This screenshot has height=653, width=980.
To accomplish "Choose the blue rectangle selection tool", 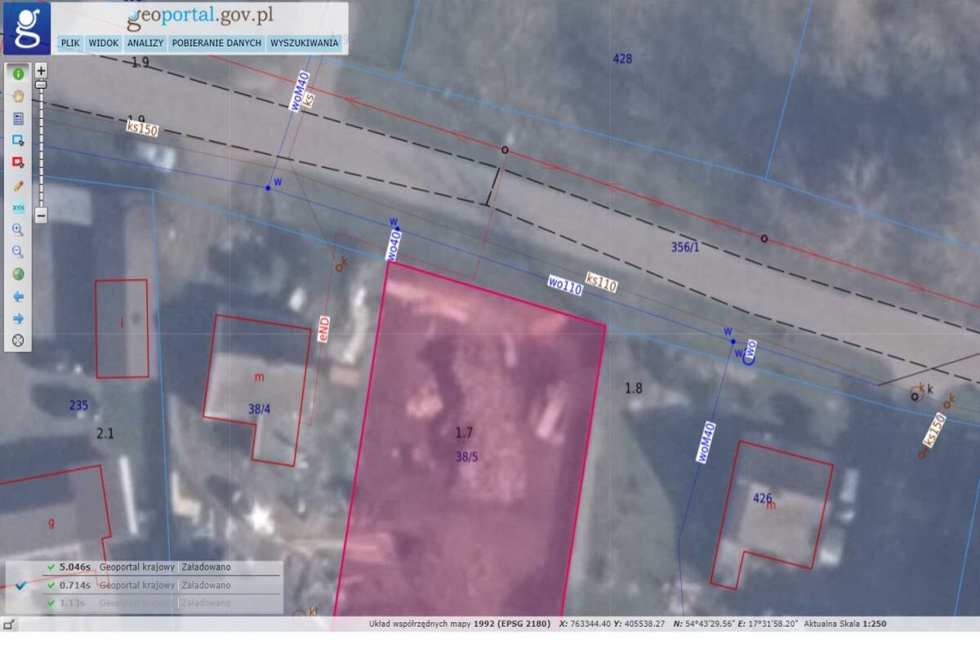I will point(18,140).
